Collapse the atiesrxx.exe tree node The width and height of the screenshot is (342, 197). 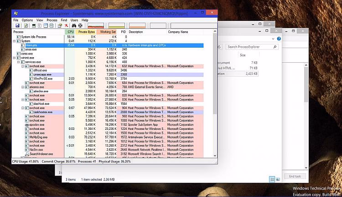[23, 87]
